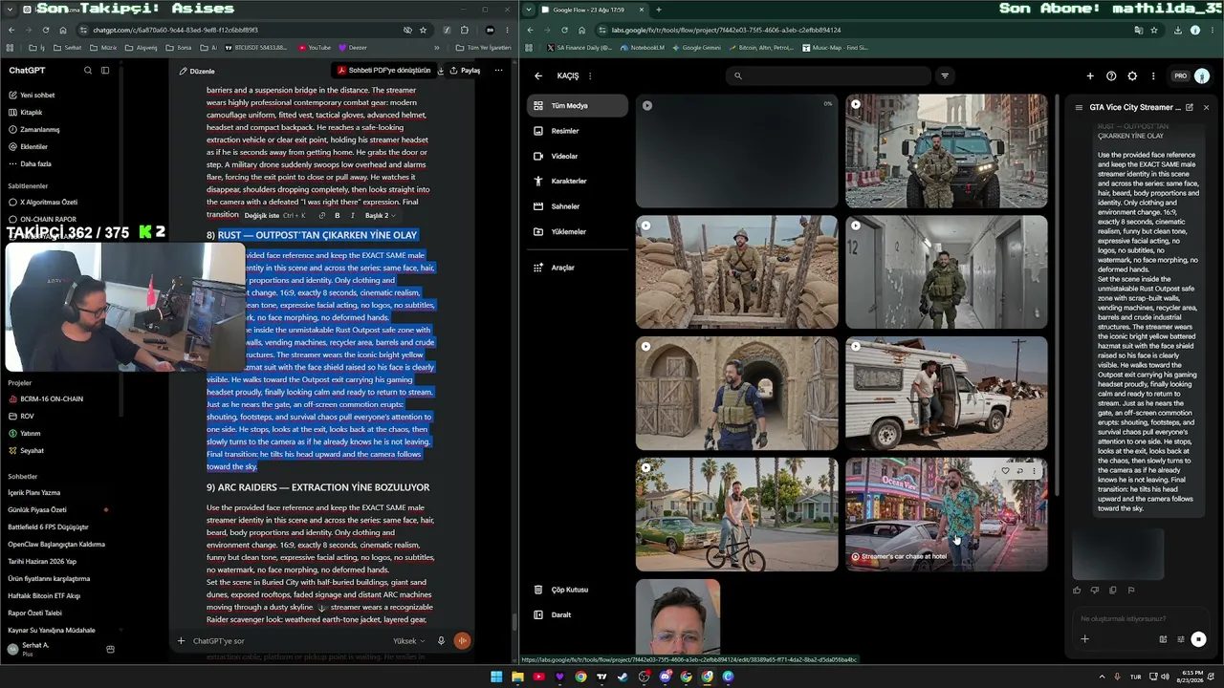
Task: Open the Yüksek model effort dropdown
Action: point(408,641)
